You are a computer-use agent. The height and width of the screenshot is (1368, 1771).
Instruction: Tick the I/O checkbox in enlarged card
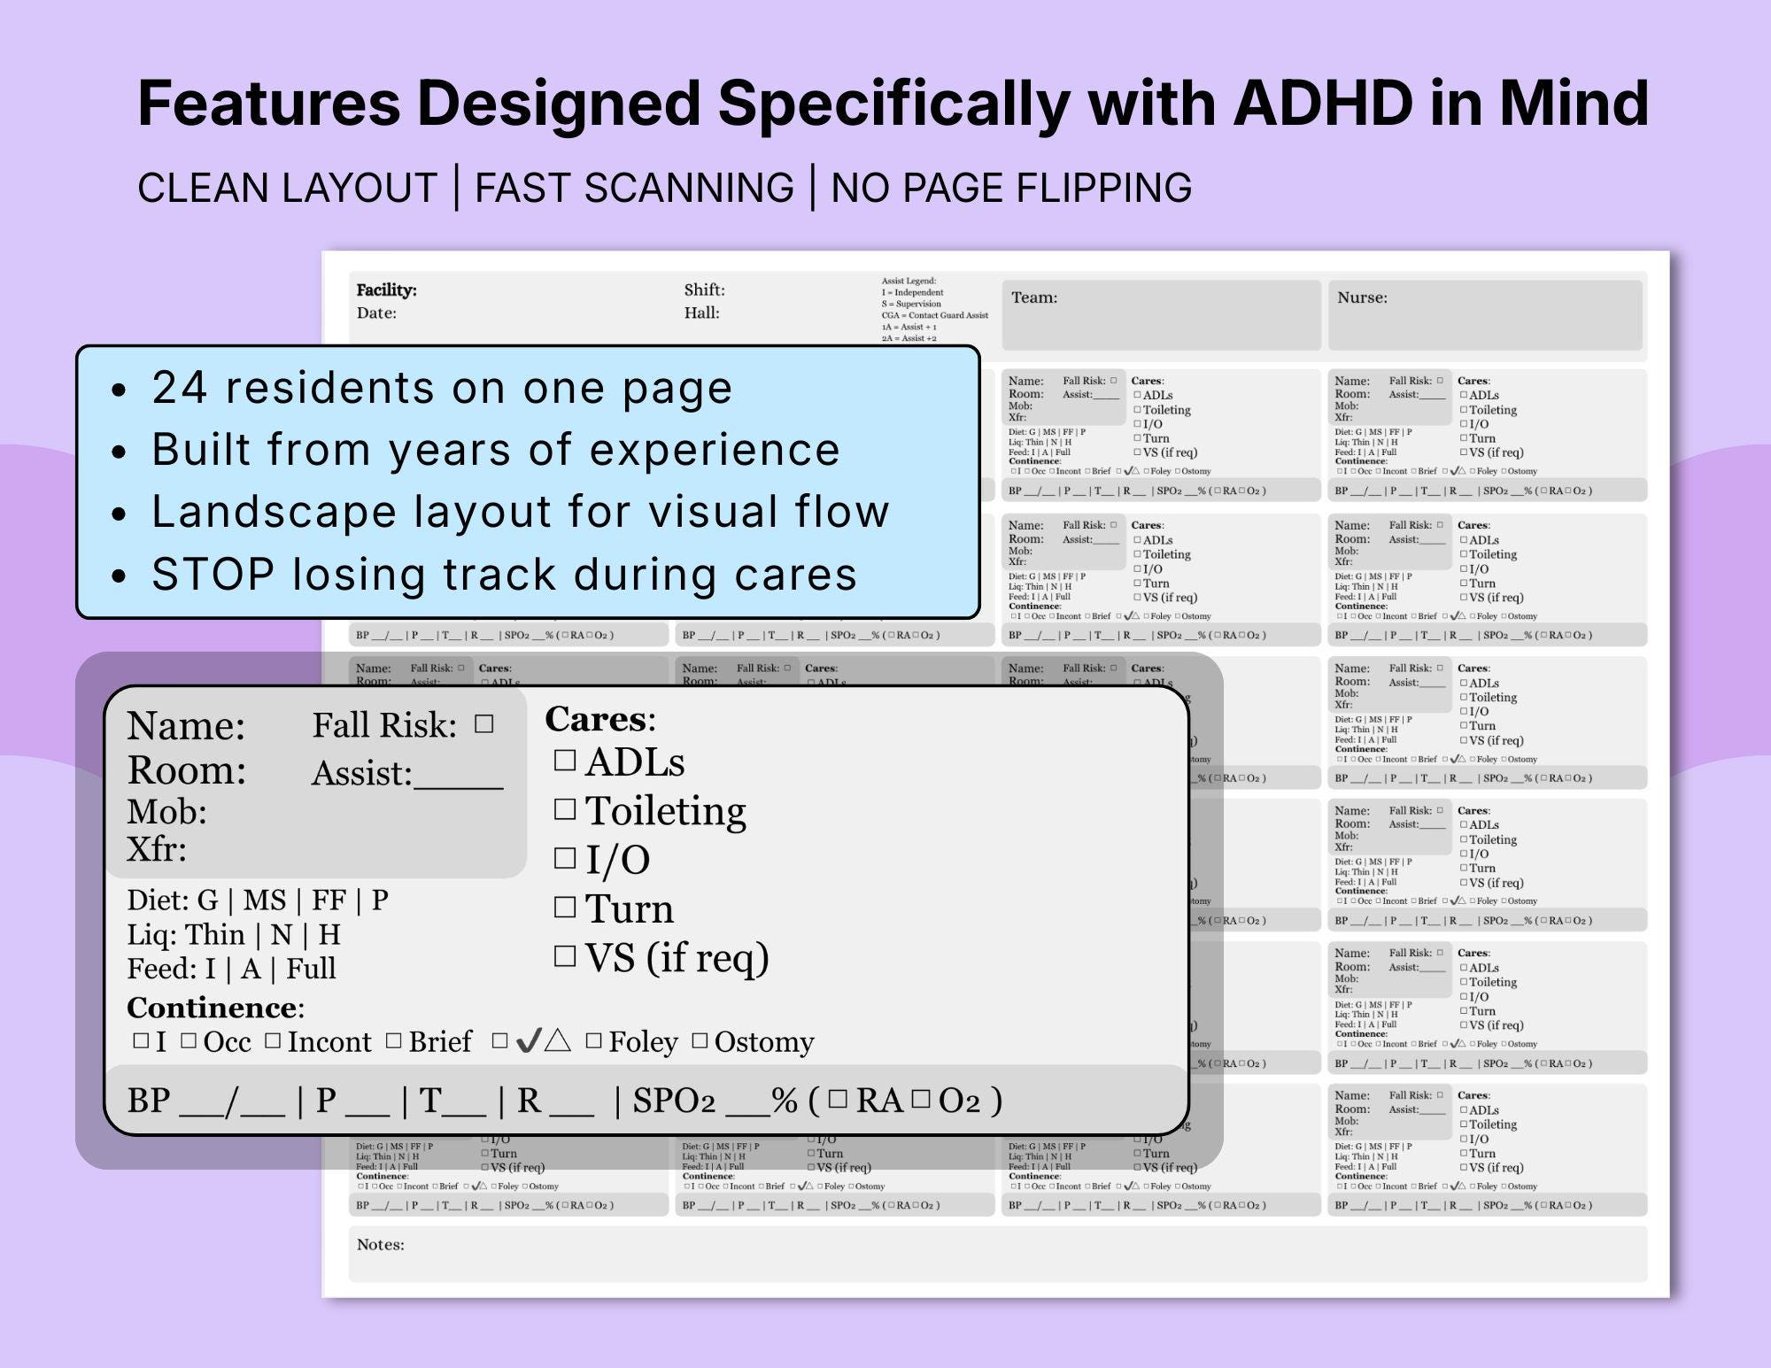[x=565, y=858]
